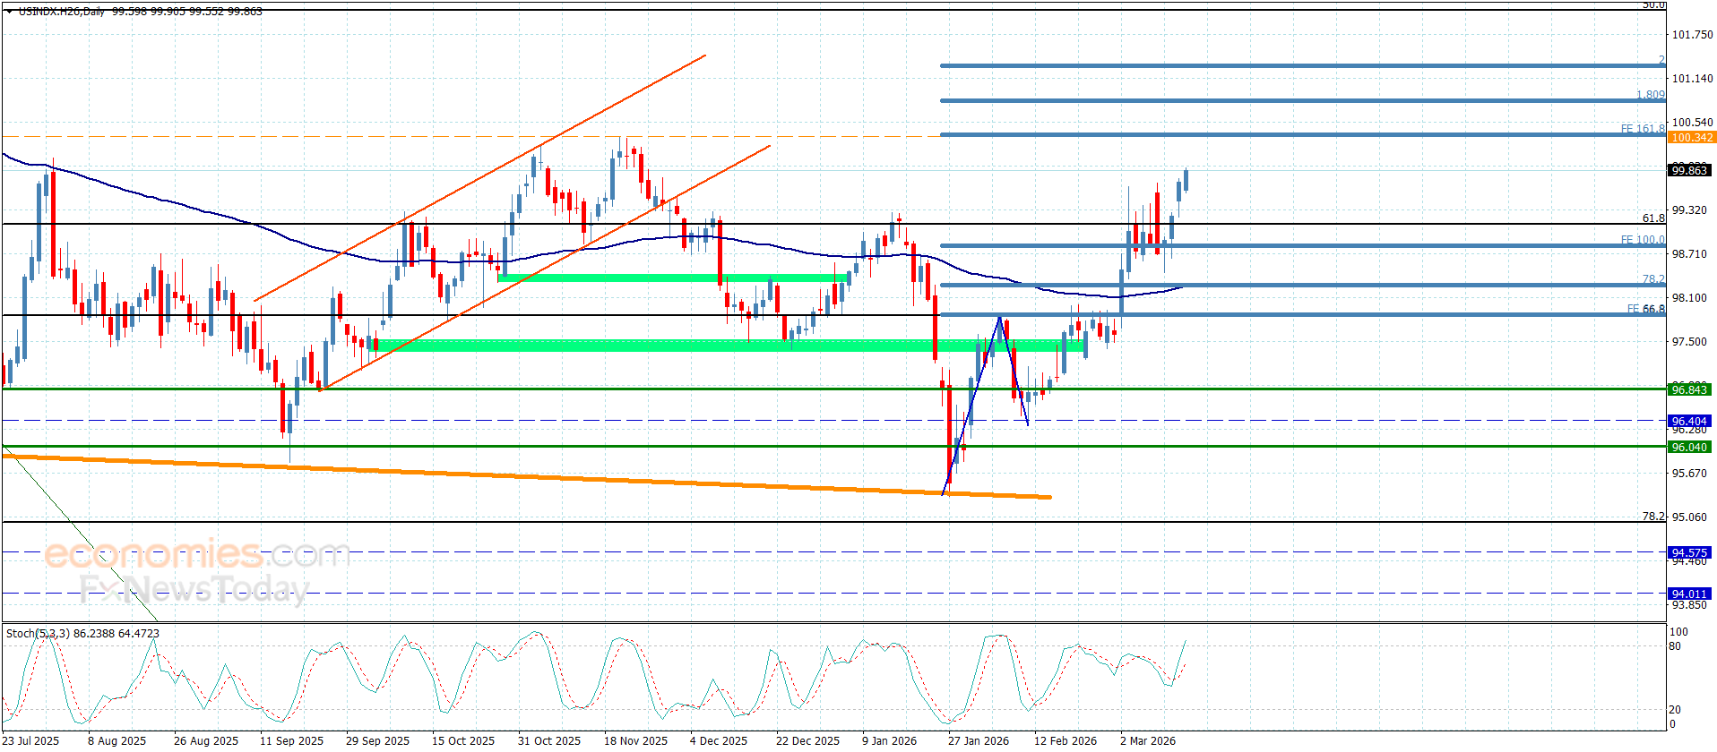
Task: Click the Stoch(5,3,3) indicator label
Action: coord(82,633)
